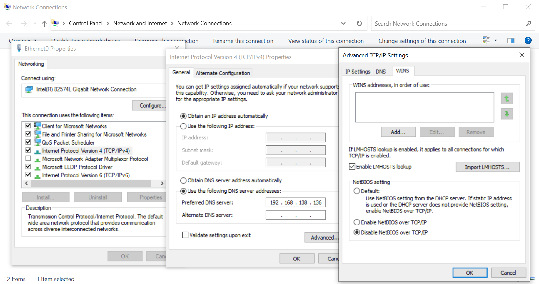Check Validate settings upon exit
This screenshot has height=284, width=539.
tap(185, 235)
